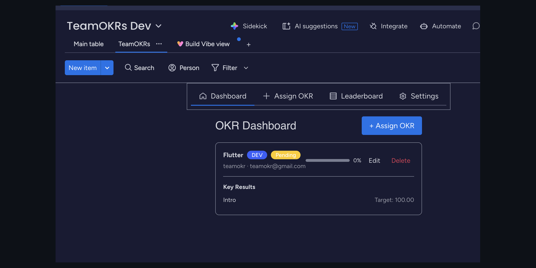Click the Automate label
536x268 pixels.
click(x=446, y=26)
